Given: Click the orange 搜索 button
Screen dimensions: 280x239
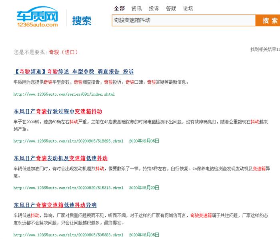Looking at the screenshot, I should tap(268, 20).
